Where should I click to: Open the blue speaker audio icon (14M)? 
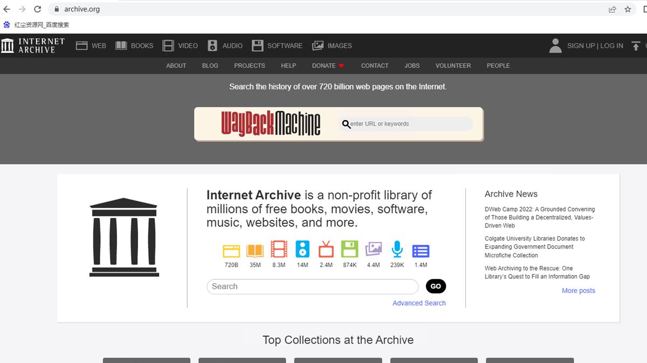(x=302, y=249)
